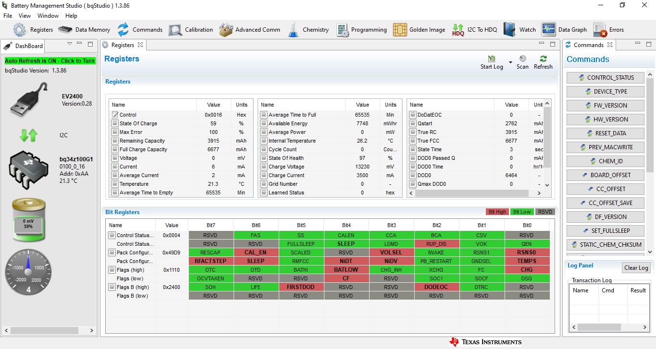Open the Data Graph monitor icon
Image resolution: width=656 pixels, height=349 pixels.
[x=548, y=30]
